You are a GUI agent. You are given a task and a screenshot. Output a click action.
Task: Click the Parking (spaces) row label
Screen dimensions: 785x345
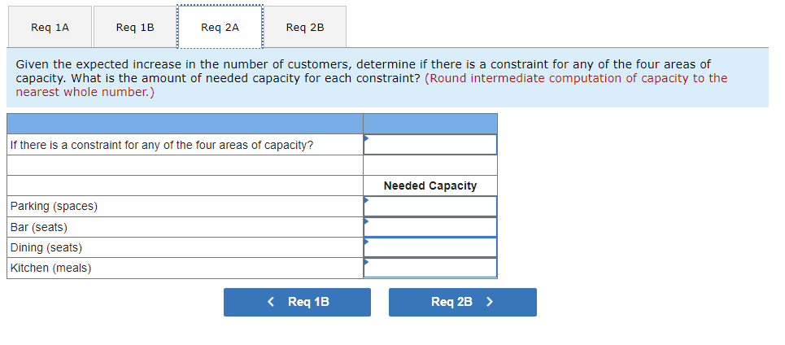[54, 207]
